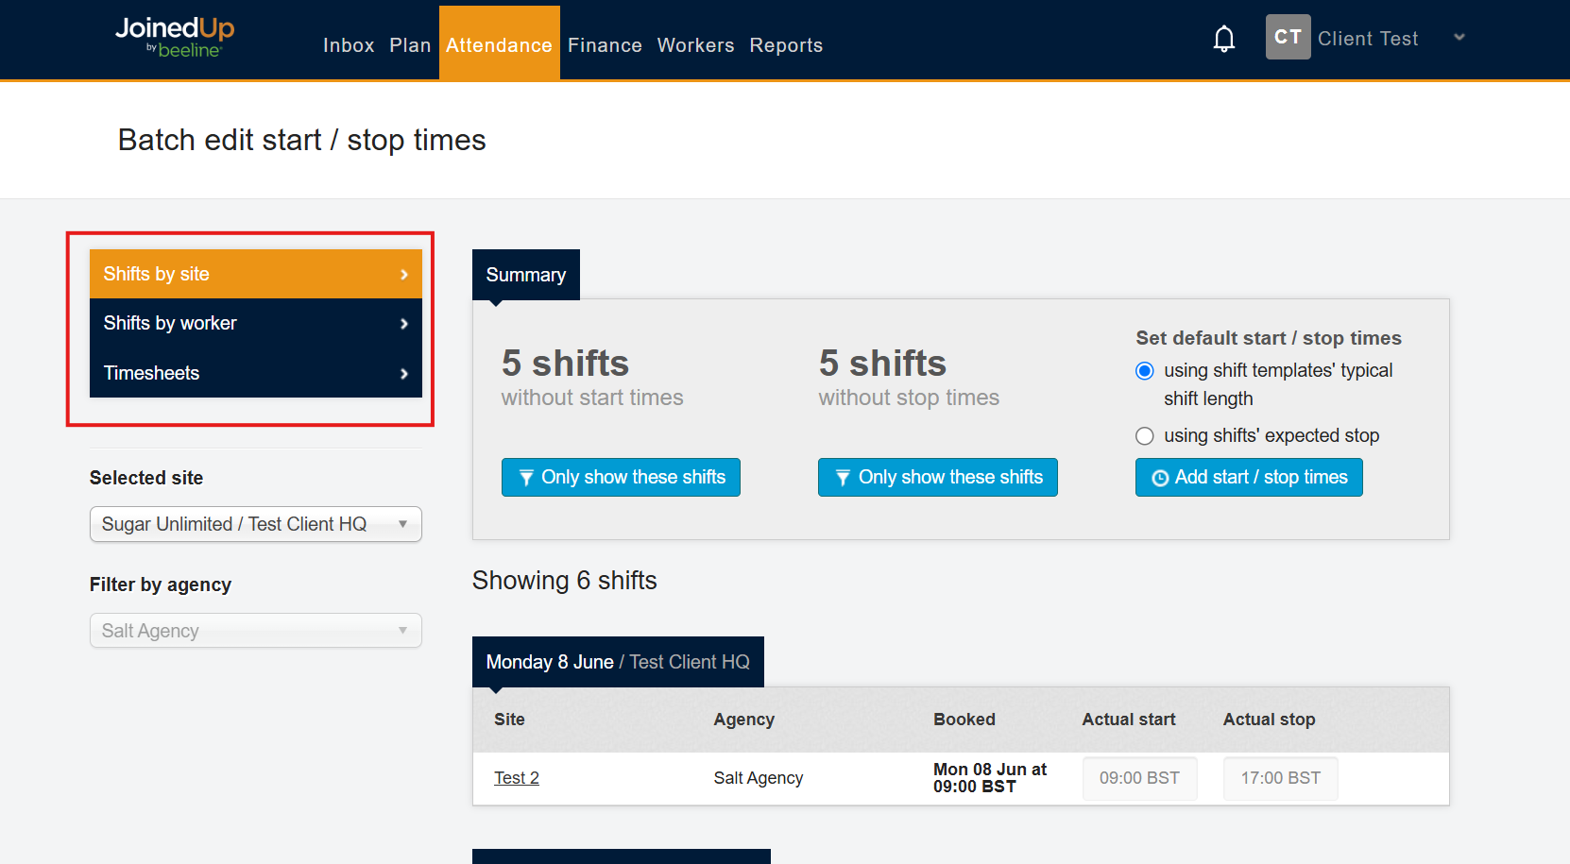The height and width of the screenshot is (864, 1570).
Task: Open the Test 2 site link
Action: click(517, 778)
